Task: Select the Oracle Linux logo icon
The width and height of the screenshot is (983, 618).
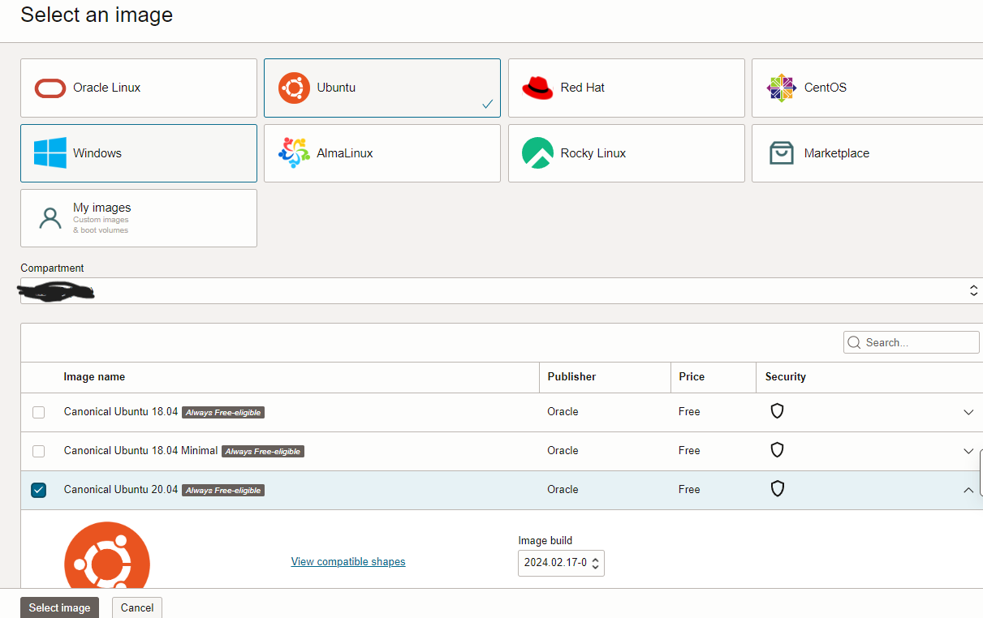Action: pos(50,88)
